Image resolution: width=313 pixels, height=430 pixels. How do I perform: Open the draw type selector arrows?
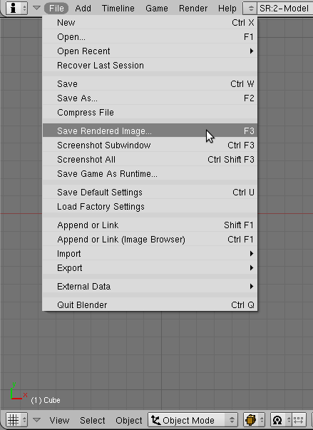262,420
